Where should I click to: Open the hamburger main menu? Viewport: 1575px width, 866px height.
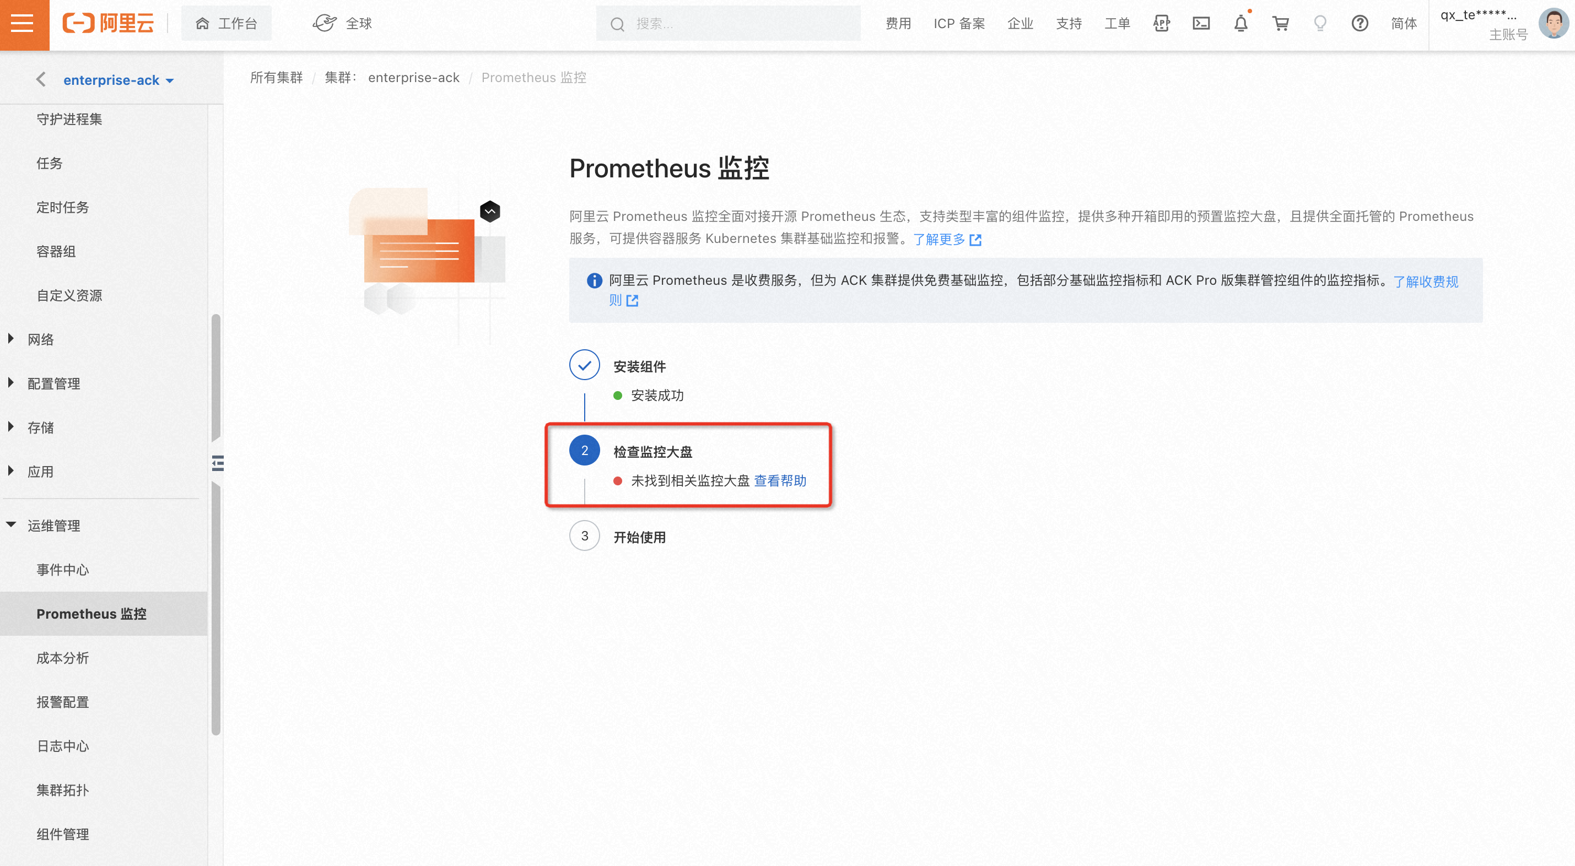23,24
